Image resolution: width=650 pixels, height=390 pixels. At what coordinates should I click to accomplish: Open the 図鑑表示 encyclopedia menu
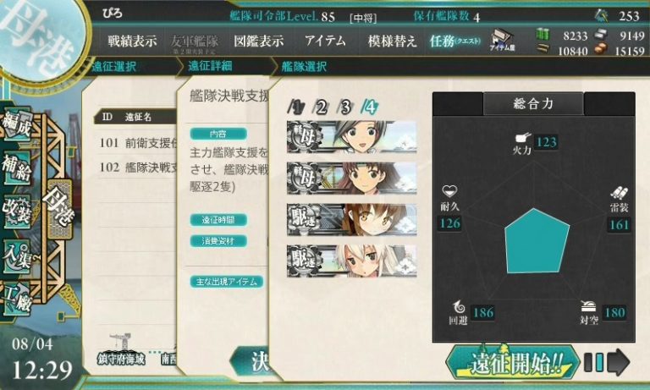pos(259,41)
